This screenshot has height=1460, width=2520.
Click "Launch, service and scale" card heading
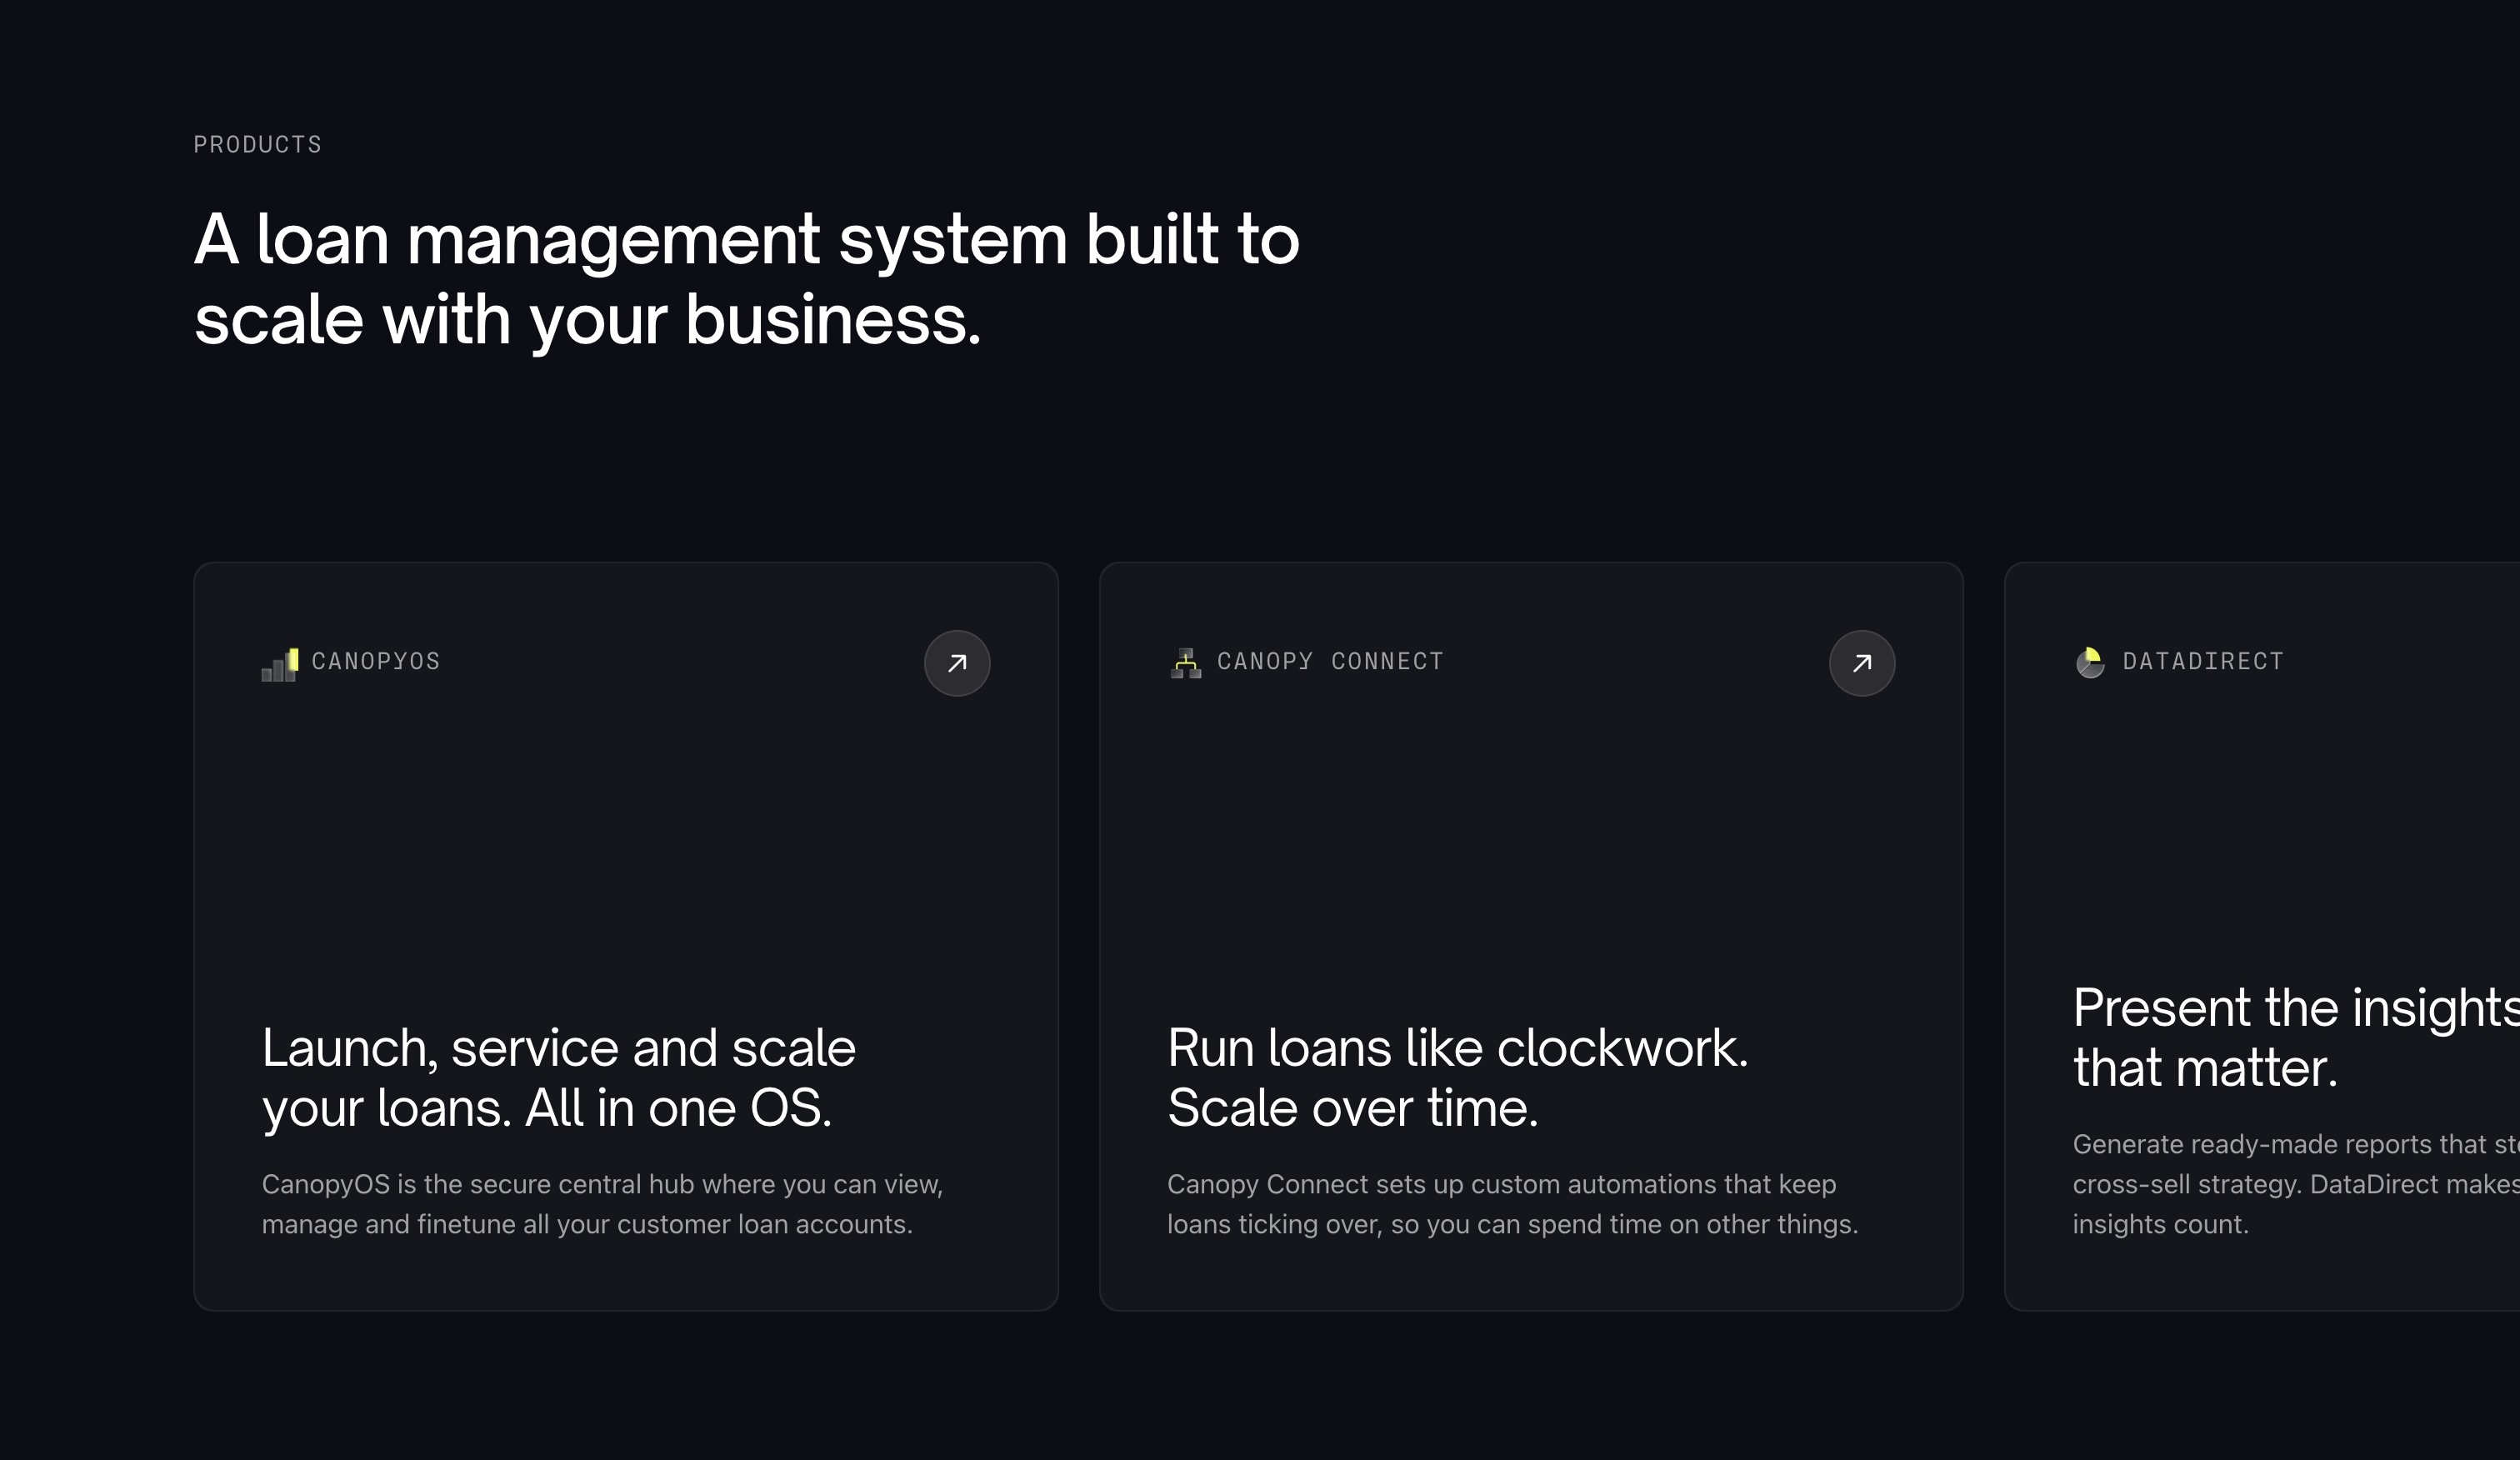click(x=559, y=1078)
